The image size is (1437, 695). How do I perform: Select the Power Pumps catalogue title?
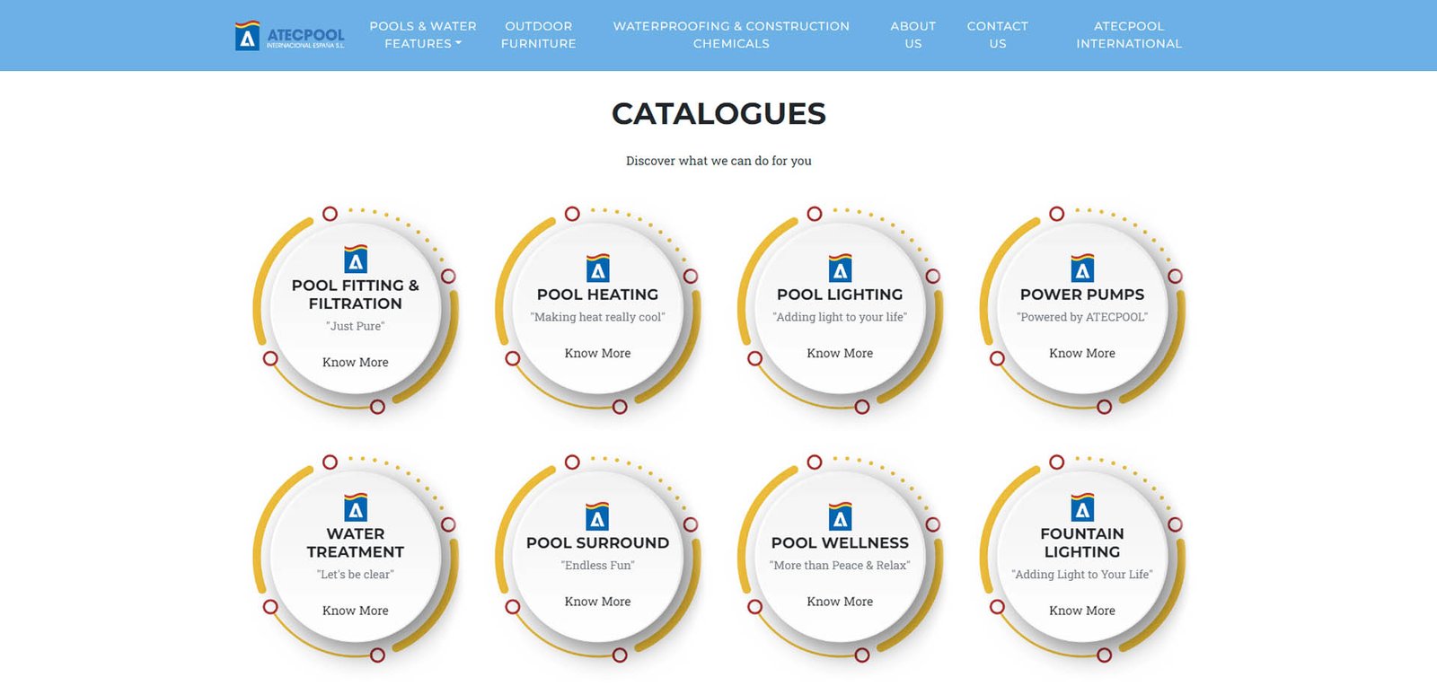coord(1082,295)
